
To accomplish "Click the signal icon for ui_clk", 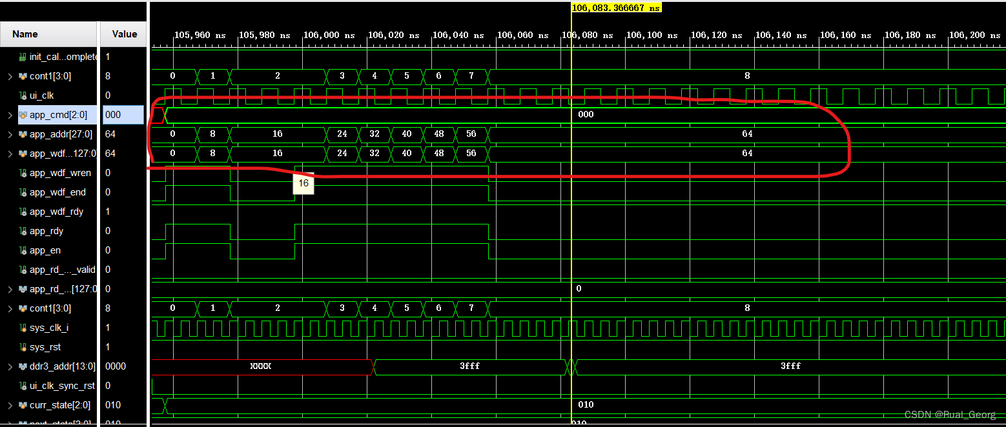I will [21, 95].
